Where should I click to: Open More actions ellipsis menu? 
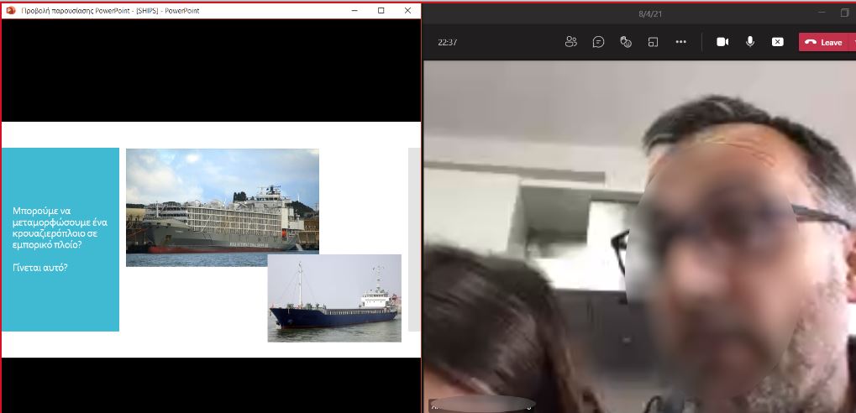[680, 42]
